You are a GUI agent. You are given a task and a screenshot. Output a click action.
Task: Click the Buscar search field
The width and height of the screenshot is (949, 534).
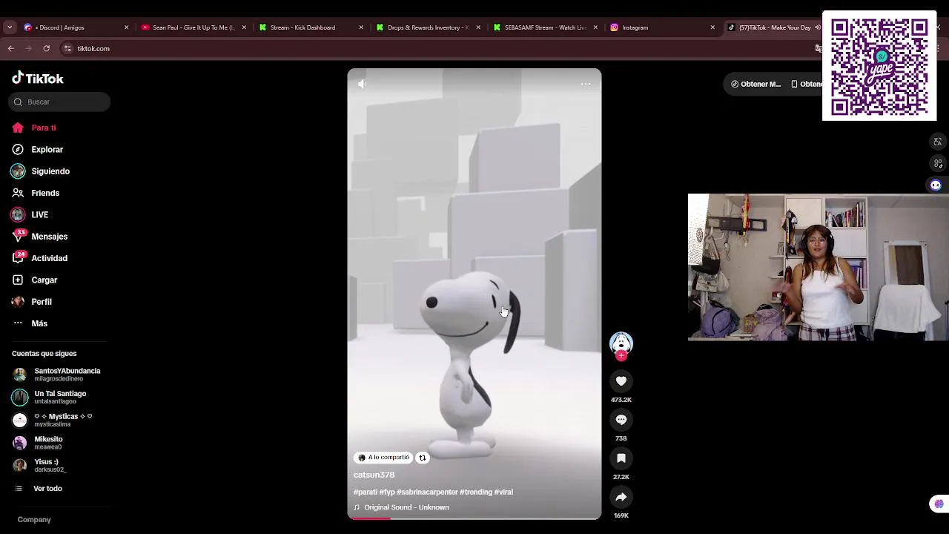tap(59, 102)
